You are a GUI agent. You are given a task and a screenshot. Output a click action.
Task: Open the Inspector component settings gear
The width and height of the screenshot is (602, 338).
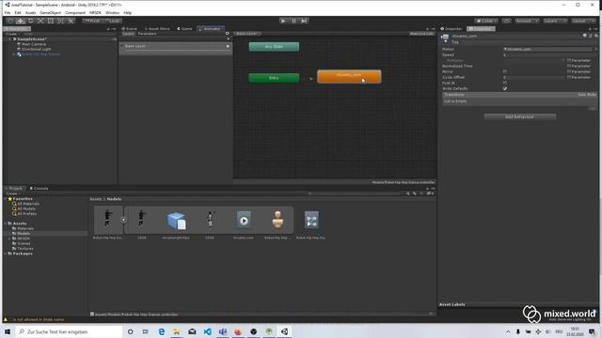point(596,36)
